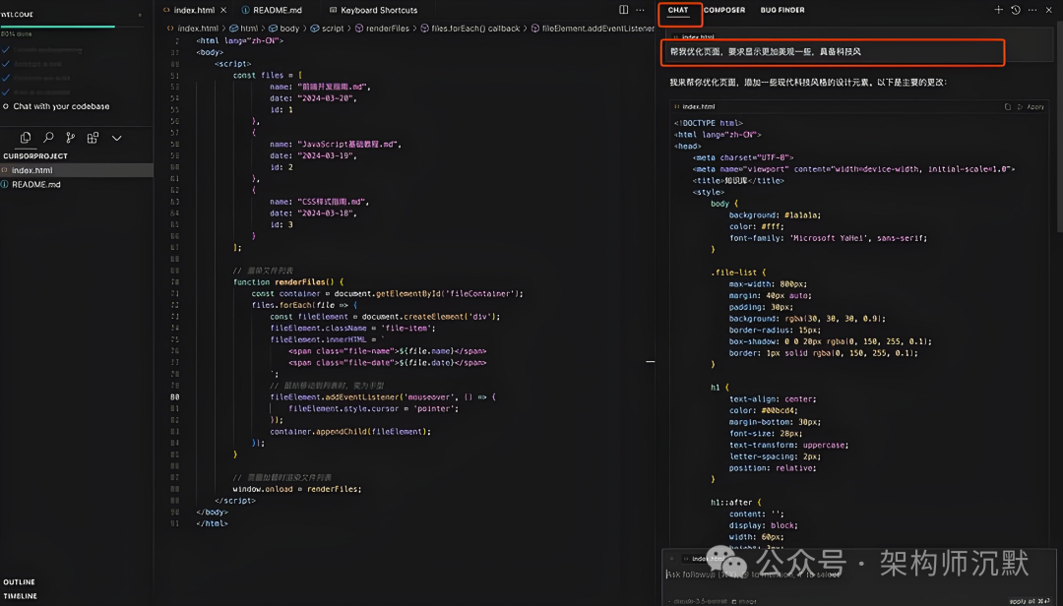Start a new chat with plus icon
Viewport: 1063px width, 606px height.
tap(999, 10)
